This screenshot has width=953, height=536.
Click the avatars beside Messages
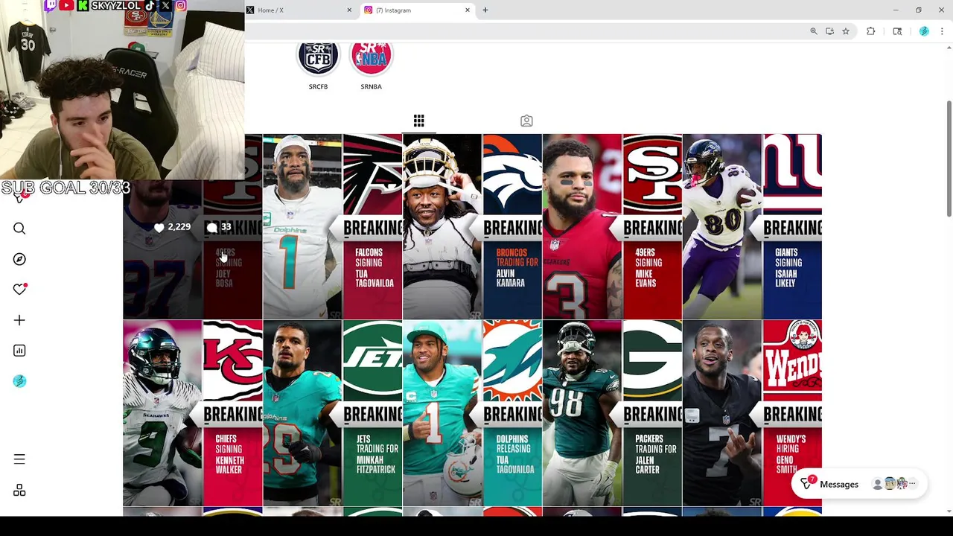(x=894, y=484)
